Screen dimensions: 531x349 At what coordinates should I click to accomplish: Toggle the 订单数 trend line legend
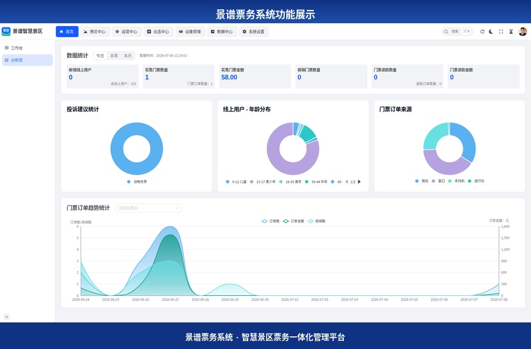pyautogui.click(x=271, y=221)
